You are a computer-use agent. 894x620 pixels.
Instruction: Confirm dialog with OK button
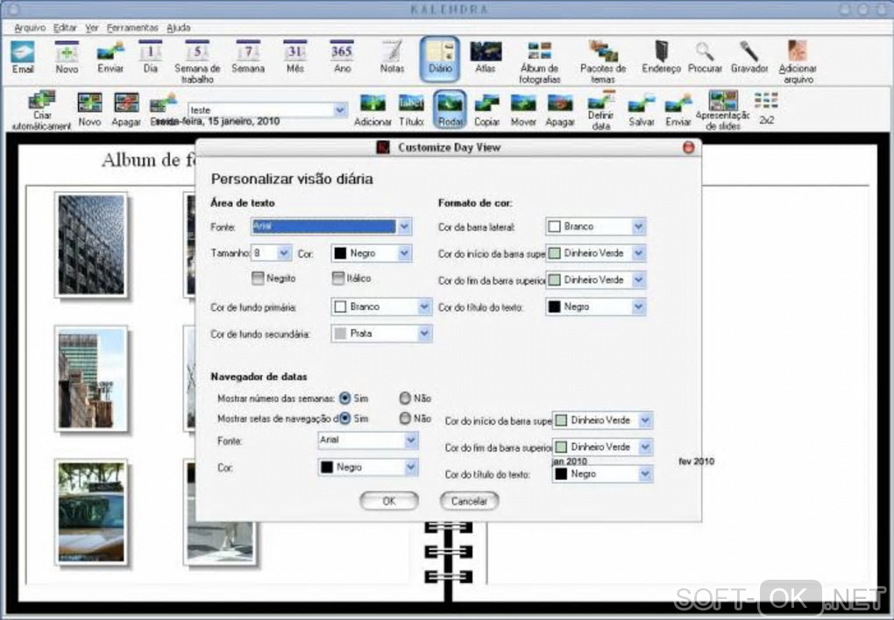[389, 501]
